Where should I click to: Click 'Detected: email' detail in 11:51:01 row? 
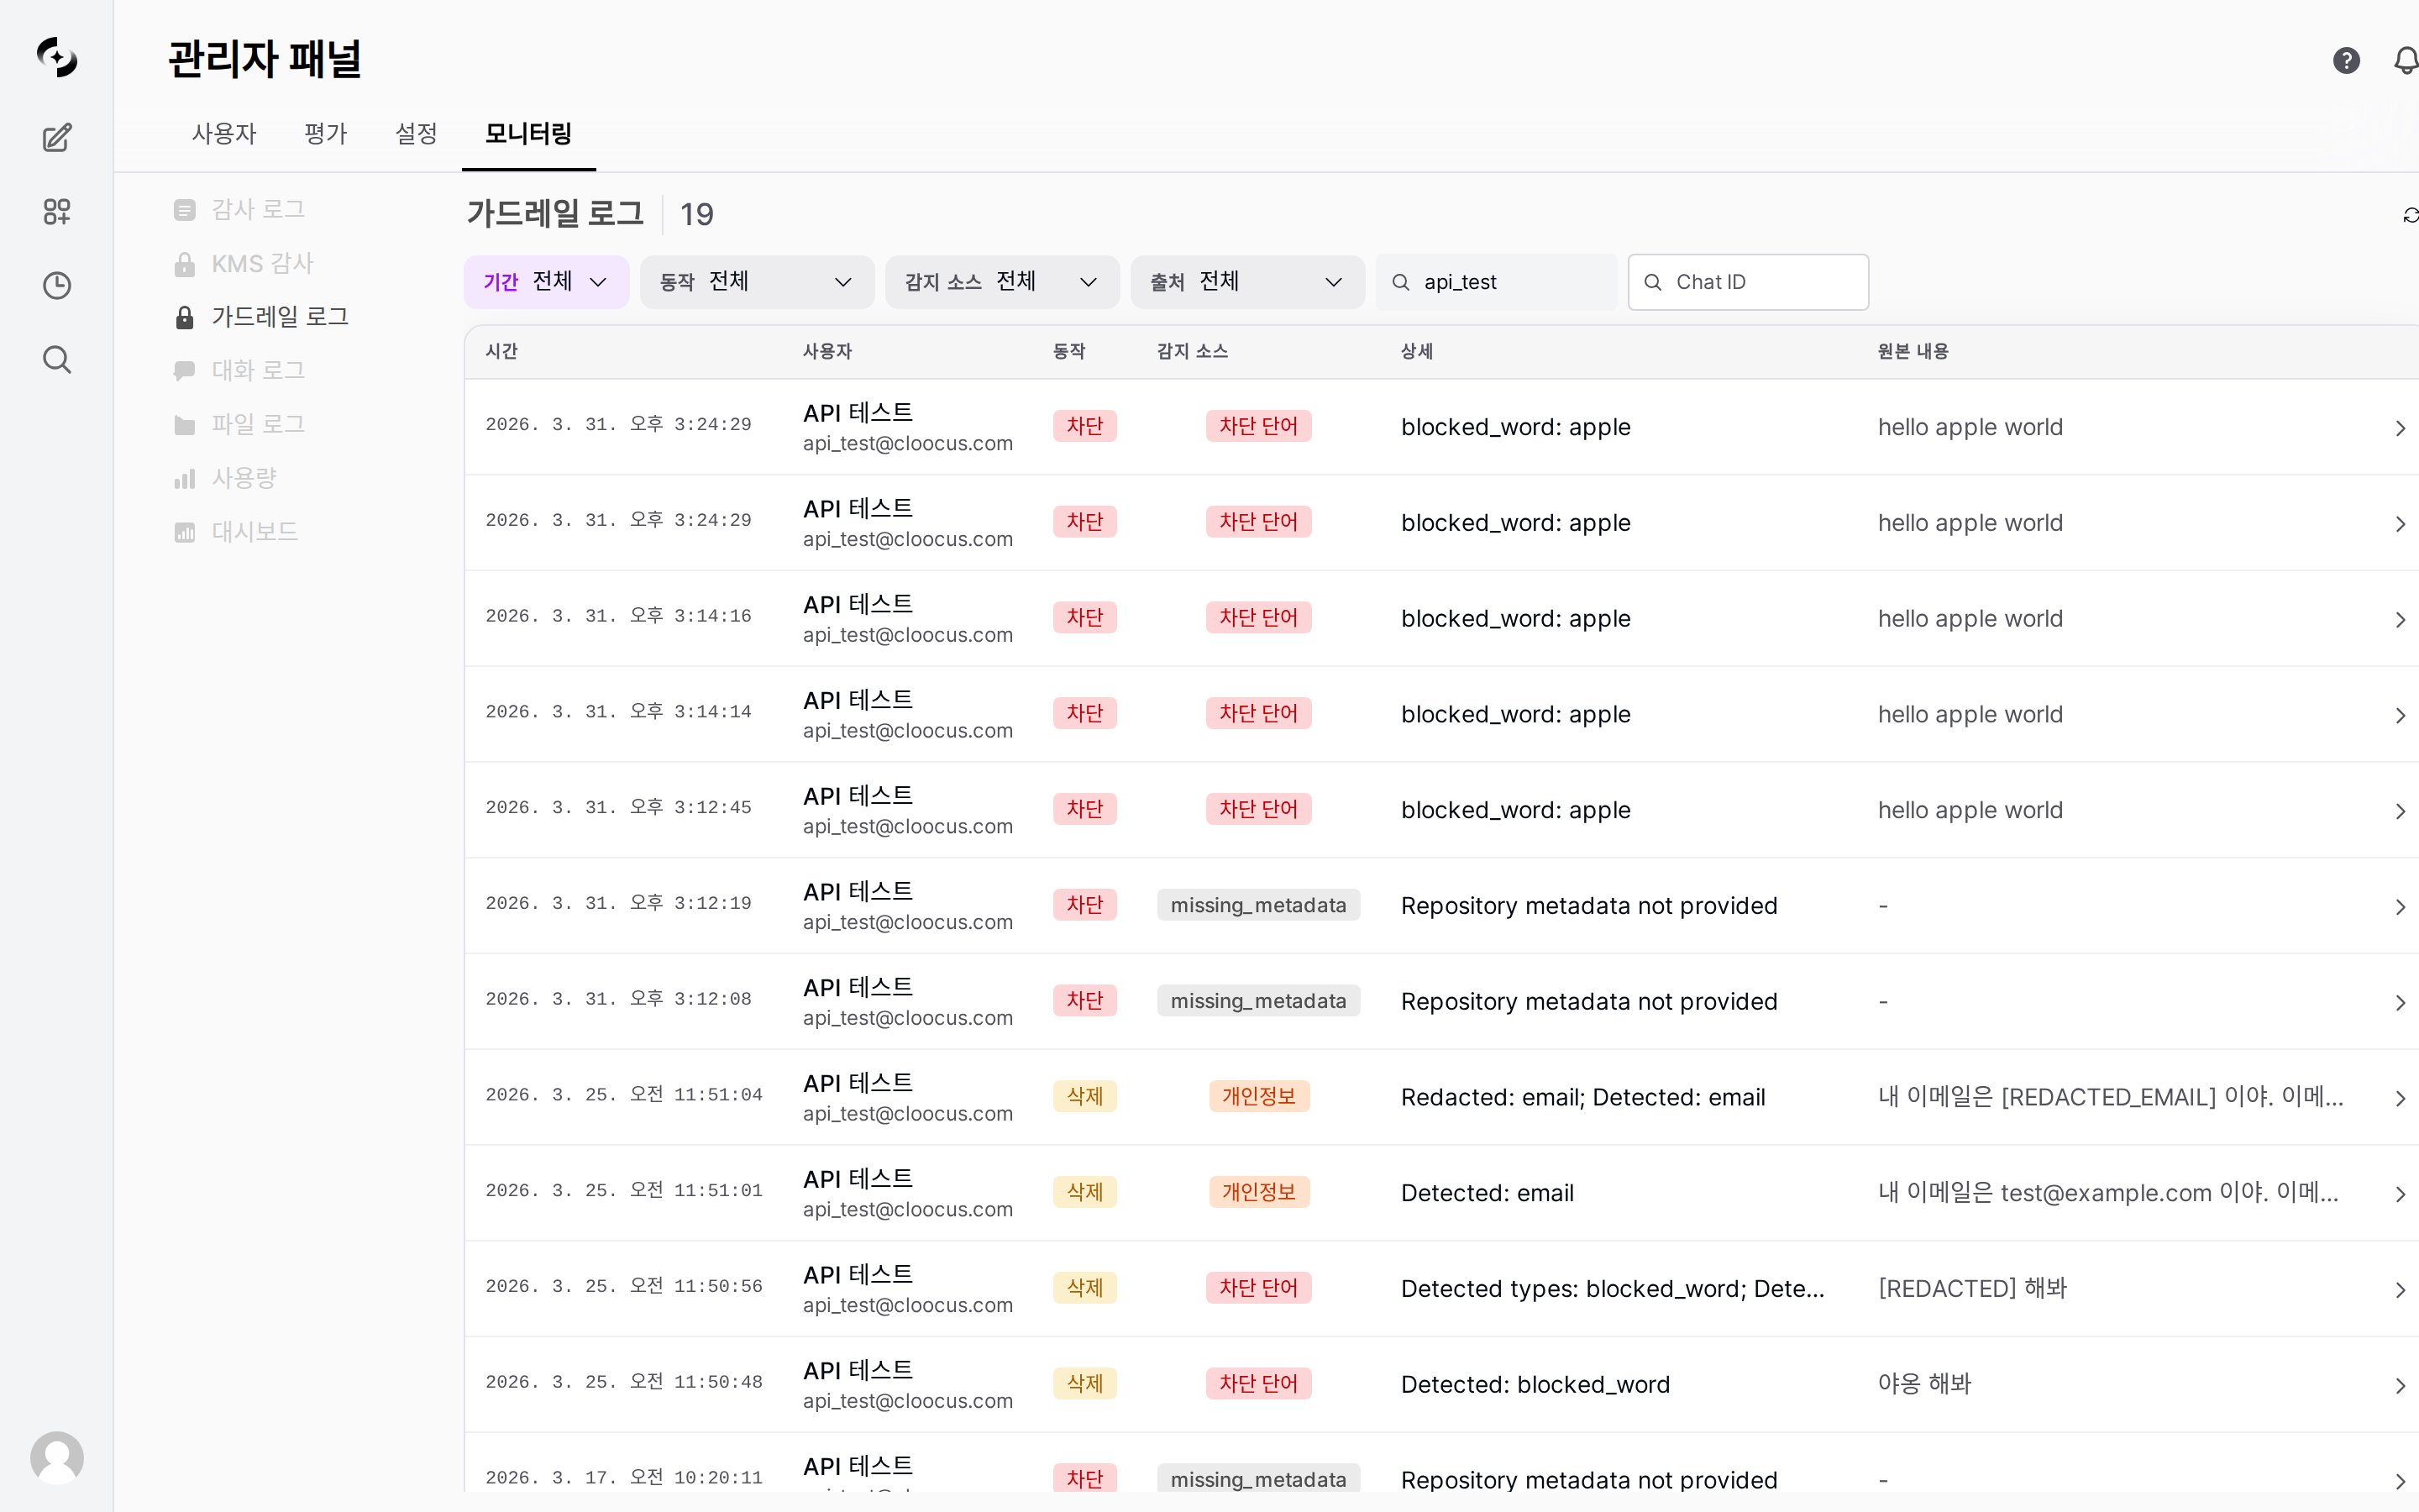tap(1488, 1193)
